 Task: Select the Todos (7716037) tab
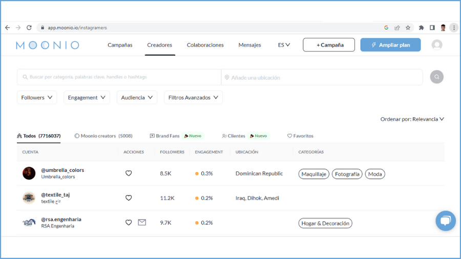click(x=39, y=136)
